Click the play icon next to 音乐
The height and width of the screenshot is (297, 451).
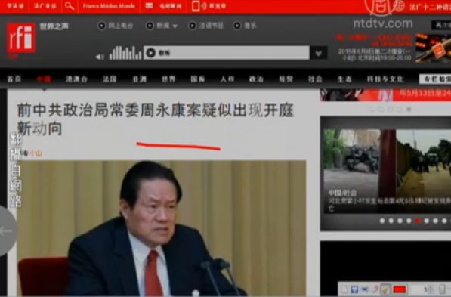pos(237,26)
